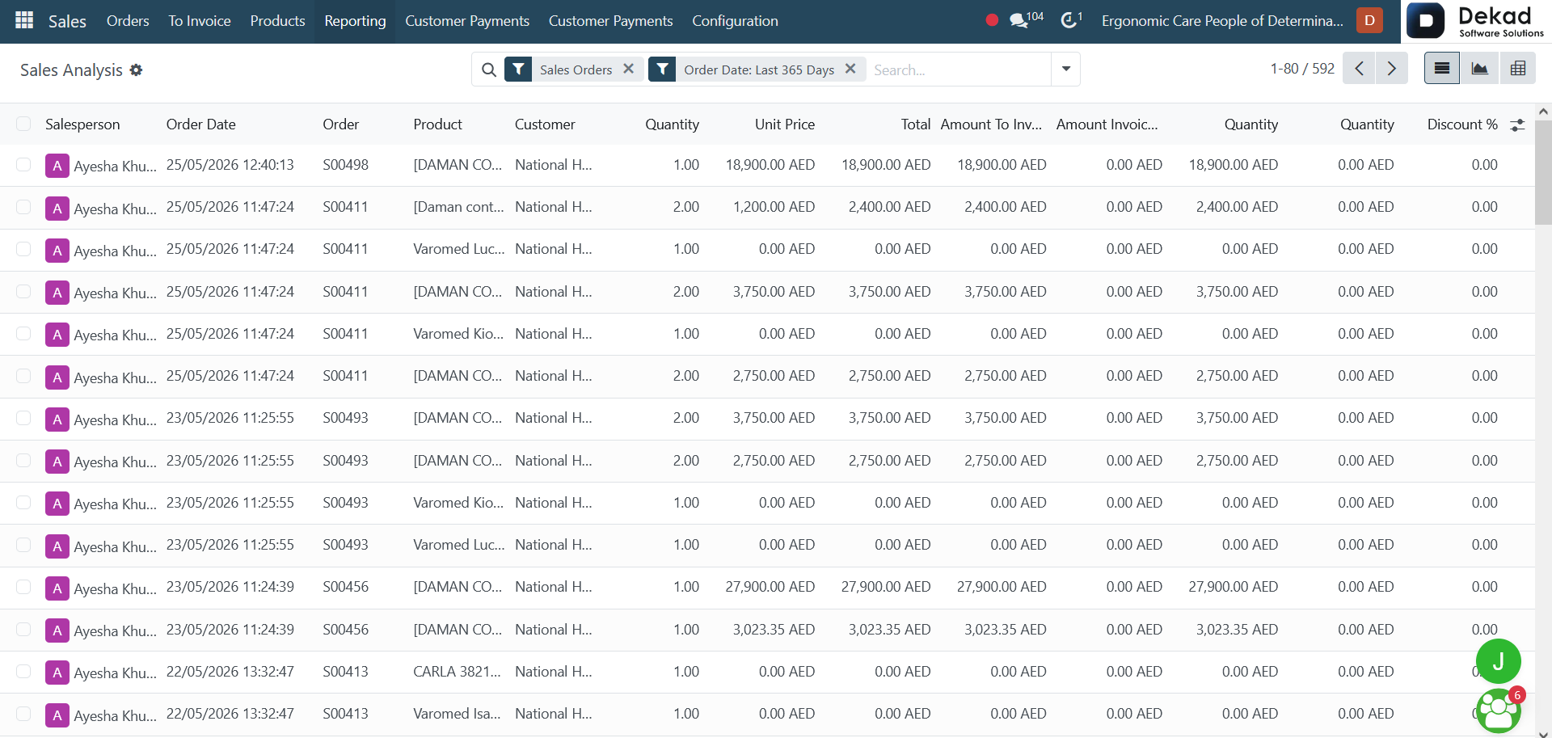This screenshot has height=738, width=1552.
Task: Open the apps grid home menu
Action: coord(24,20)
